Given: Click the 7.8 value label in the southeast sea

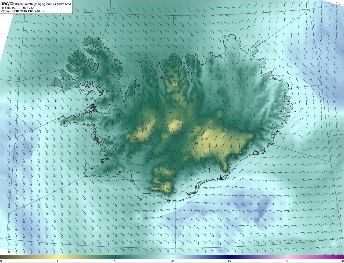Looking at the screenshot, I should coord(312,194).
